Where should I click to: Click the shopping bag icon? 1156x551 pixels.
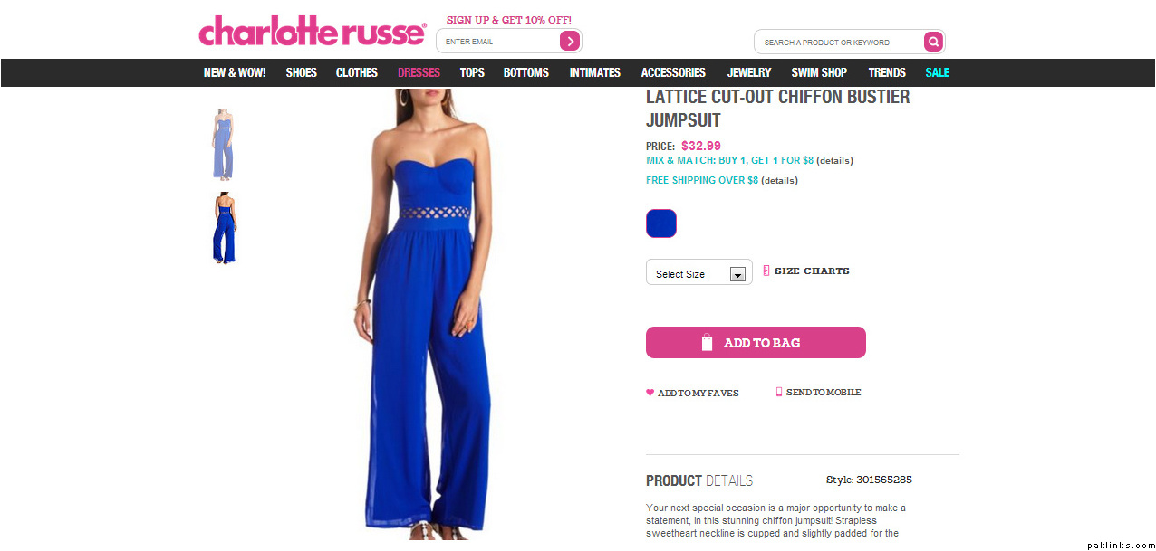click(x=708, y=343)
